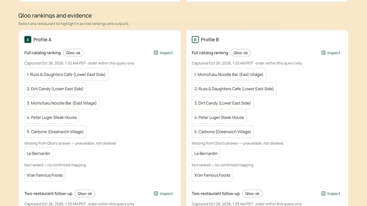Click 'Full catalog ranking' label in Profile B
367x206 pixels.
tap(210, 53)
